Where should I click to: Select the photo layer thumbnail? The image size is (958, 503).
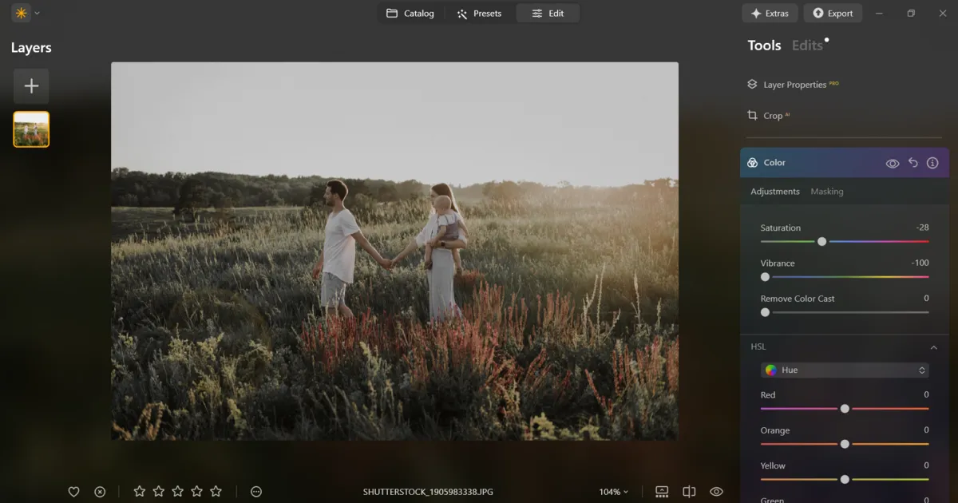pos(31,129)
